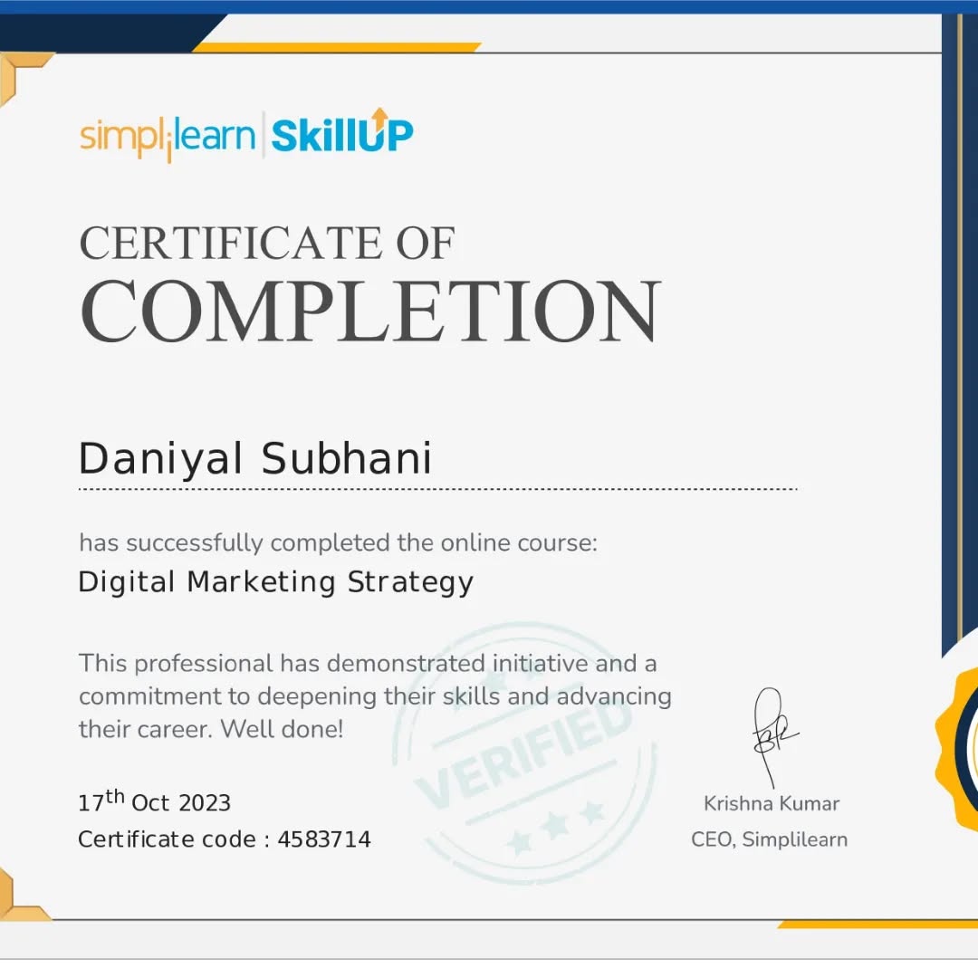Image resolution: width=978 pixels, height=978 pixels.
Task: Click the line 'commitment to deepening their skills and advancing'
Action: click(375, 696)
